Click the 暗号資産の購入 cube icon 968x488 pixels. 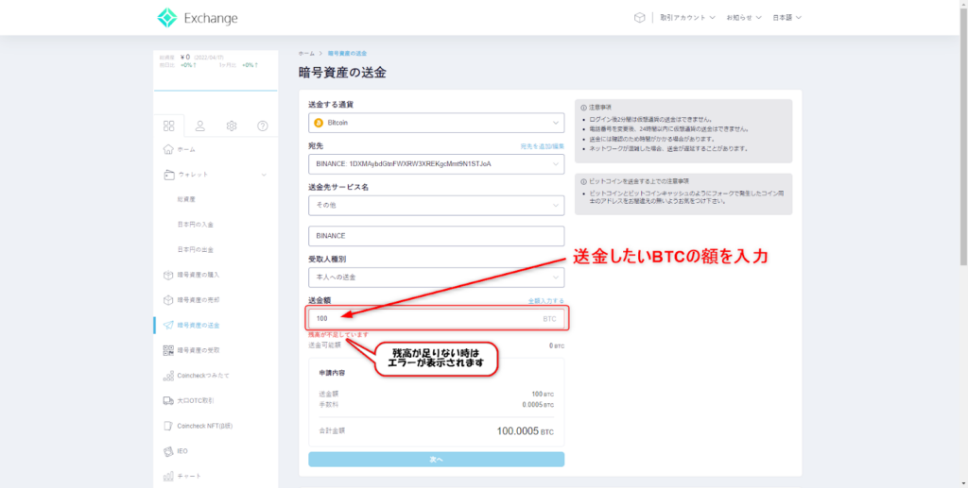click(168, 275)
